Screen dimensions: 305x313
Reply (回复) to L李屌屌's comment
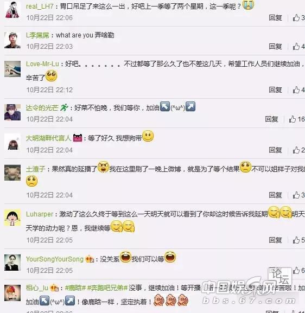point(275,47)
